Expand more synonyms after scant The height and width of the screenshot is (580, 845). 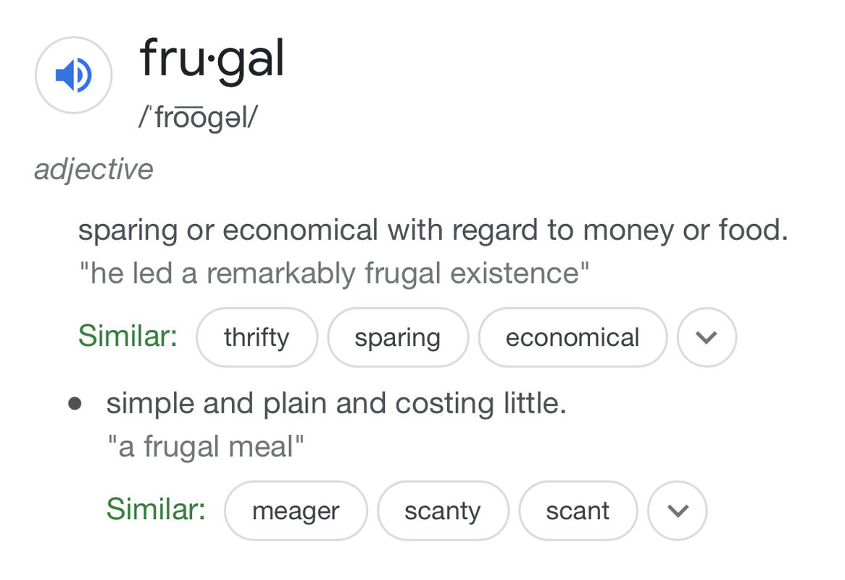678,510
